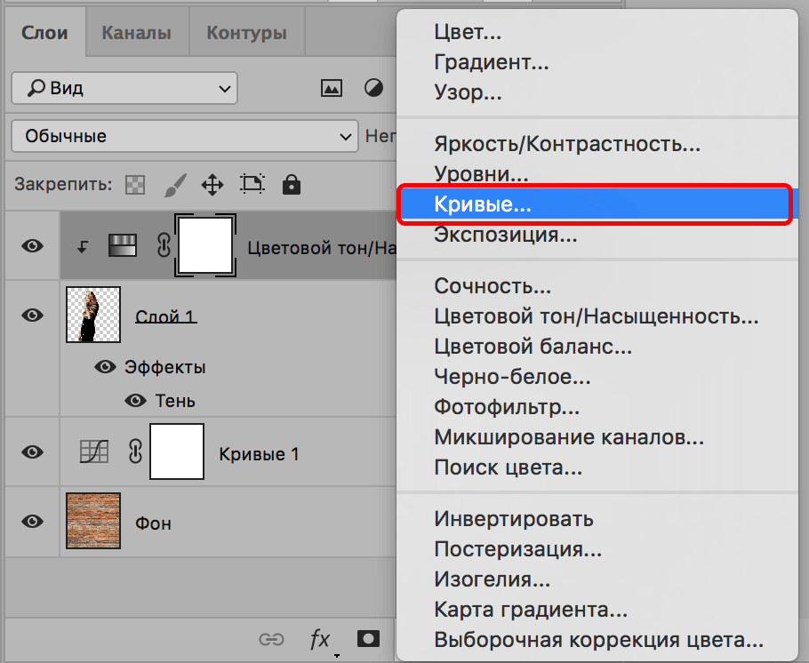Click the adjustment layer filter icon
809x663 pixels.
tap(374, 88)
